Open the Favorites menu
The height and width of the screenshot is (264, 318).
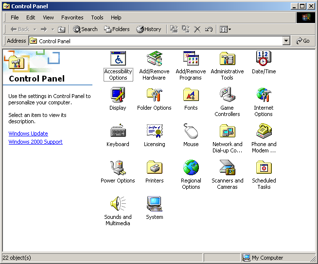[72, 17]
